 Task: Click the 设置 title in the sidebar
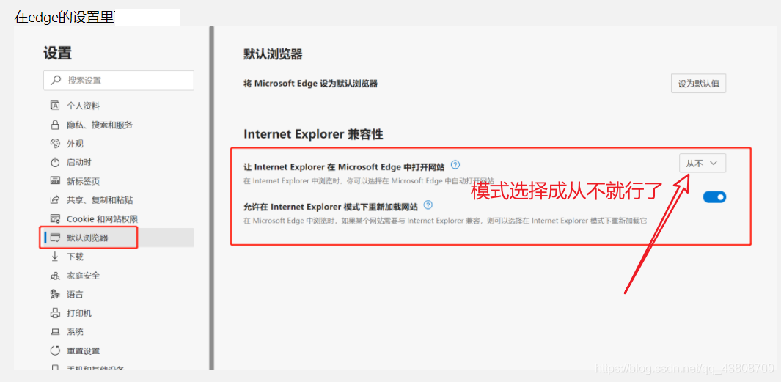pos(57,53)
